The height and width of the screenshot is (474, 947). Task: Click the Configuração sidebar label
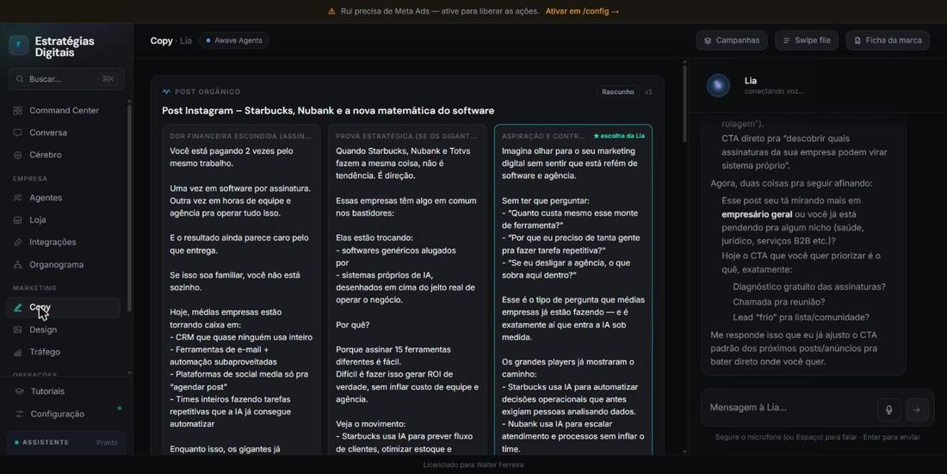tap(58, 414)
